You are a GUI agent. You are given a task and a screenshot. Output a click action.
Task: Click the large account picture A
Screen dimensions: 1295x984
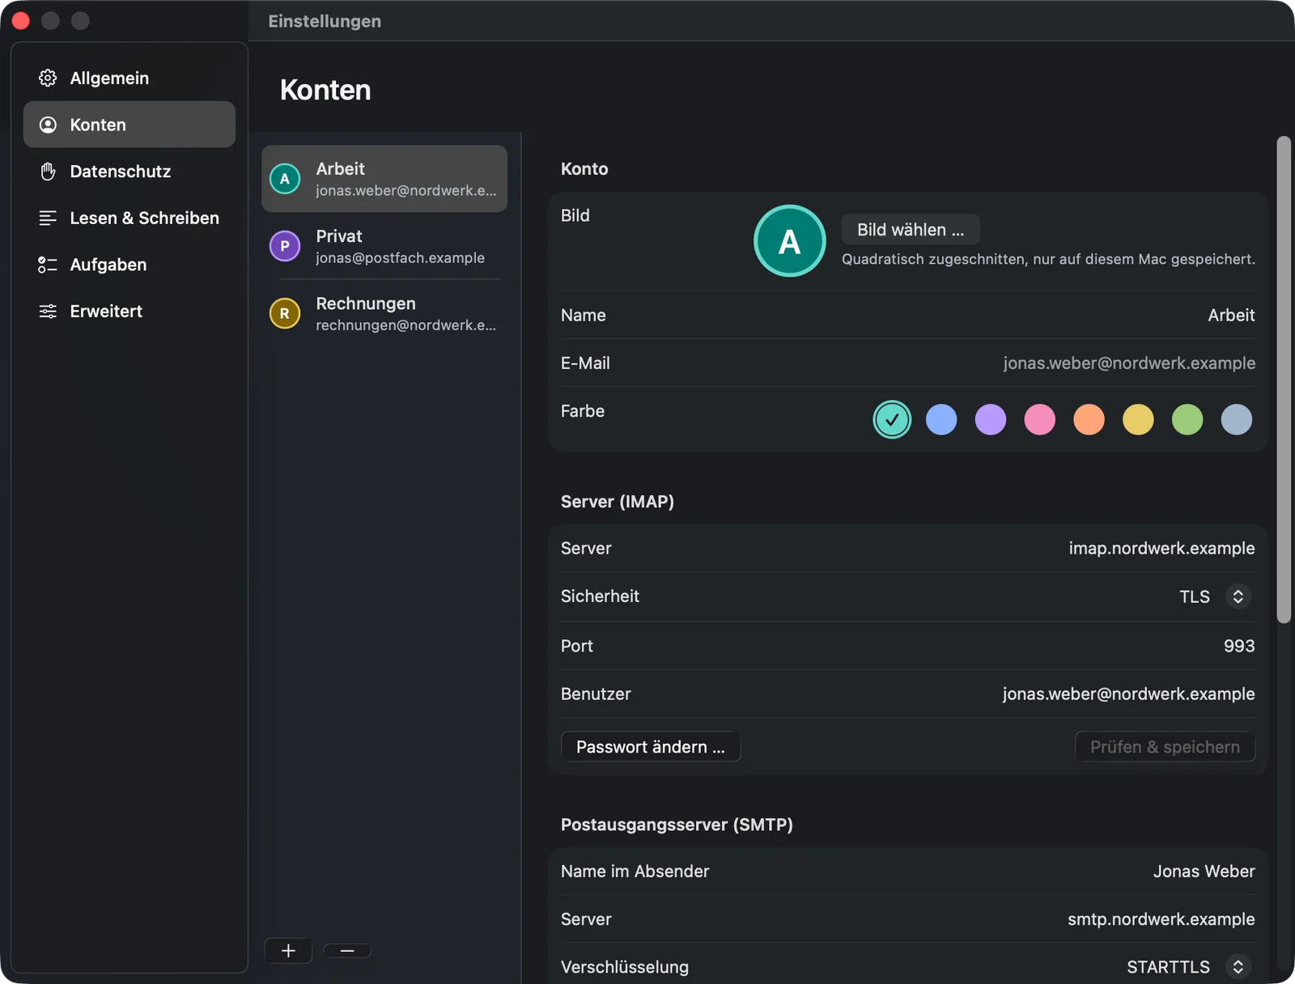789,241
